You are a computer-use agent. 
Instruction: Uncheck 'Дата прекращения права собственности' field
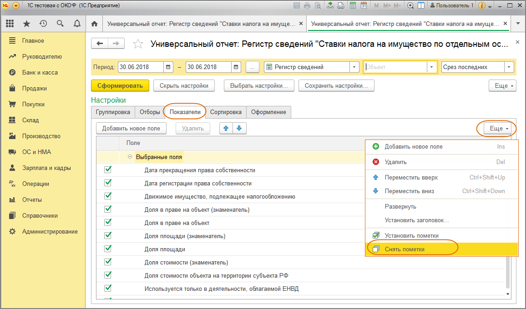108,170
